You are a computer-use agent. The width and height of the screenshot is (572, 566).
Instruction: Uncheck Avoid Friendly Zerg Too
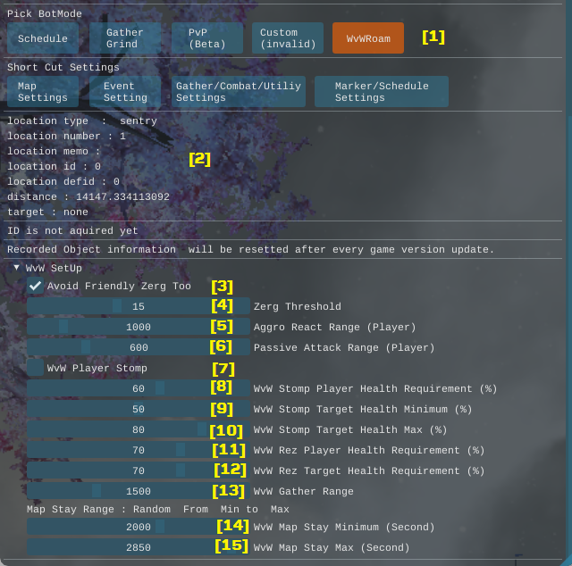pyautogui.click(x=36, y=286)
